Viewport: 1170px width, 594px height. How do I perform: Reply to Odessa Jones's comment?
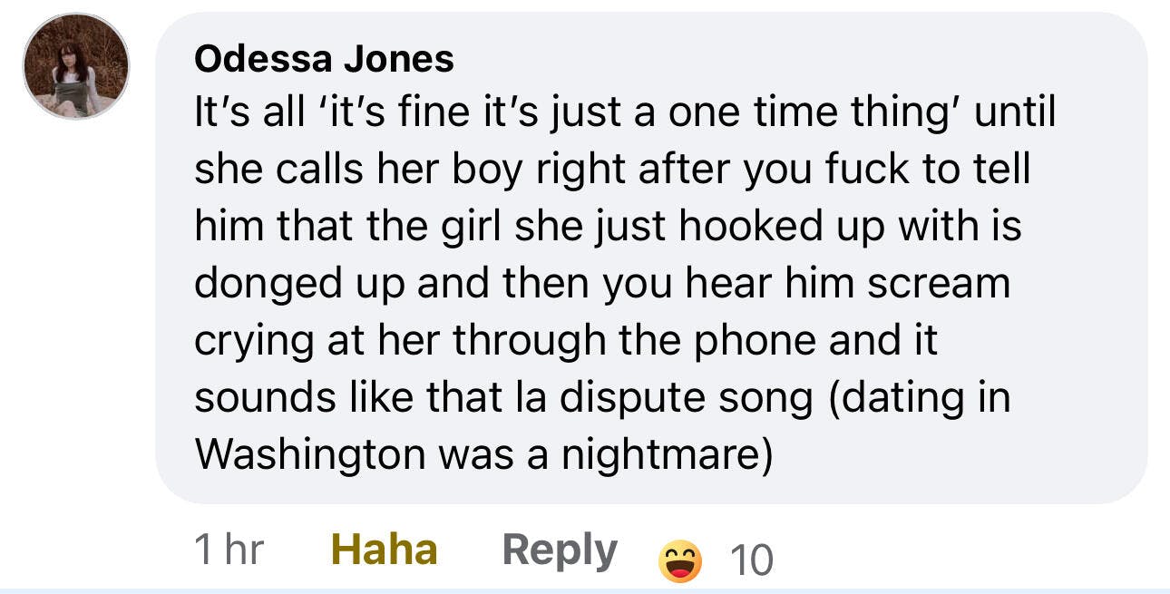[560, 550]
